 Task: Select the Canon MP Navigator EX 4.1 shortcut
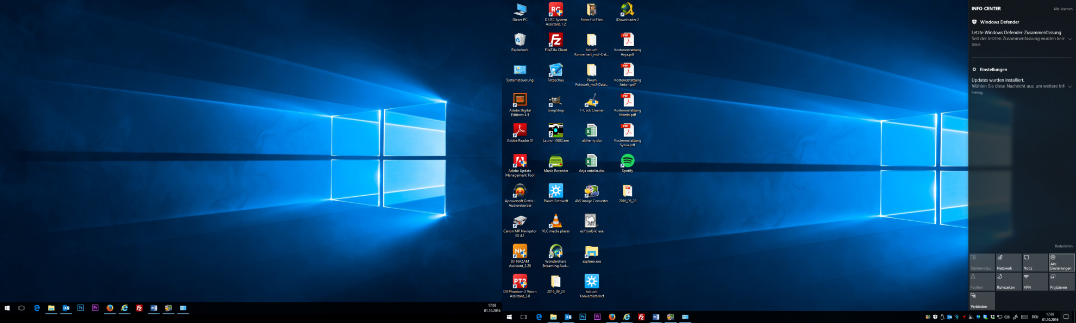coord(520,226)
